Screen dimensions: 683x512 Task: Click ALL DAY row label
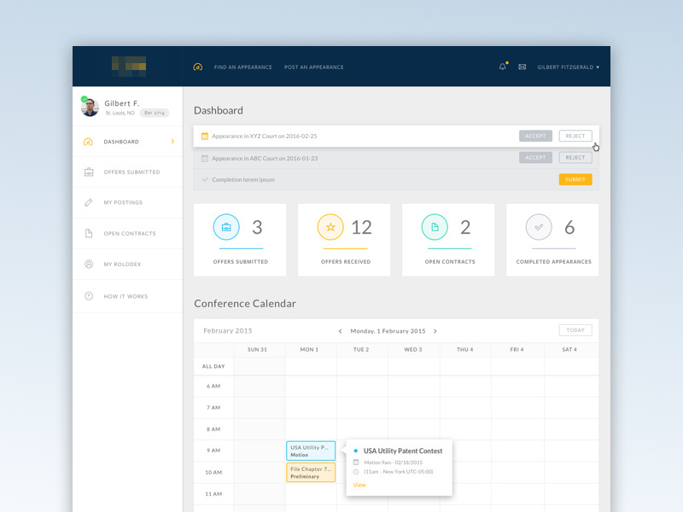click(x=213, y=367)
